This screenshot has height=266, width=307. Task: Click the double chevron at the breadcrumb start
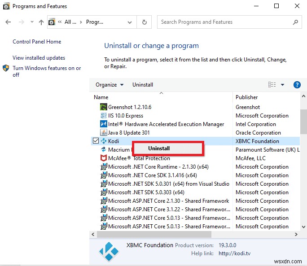click(60, 22)
